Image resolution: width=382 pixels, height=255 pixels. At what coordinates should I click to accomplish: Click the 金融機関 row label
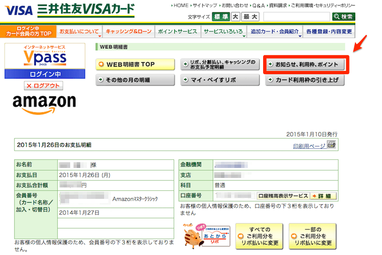coord(191,165)
